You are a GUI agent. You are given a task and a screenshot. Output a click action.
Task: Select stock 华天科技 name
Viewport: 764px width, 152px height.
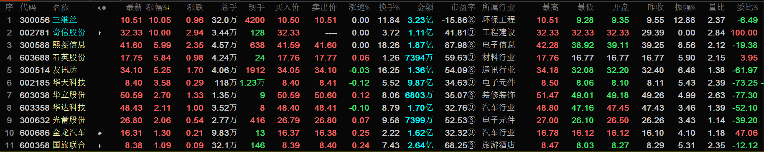pos(69,82)
